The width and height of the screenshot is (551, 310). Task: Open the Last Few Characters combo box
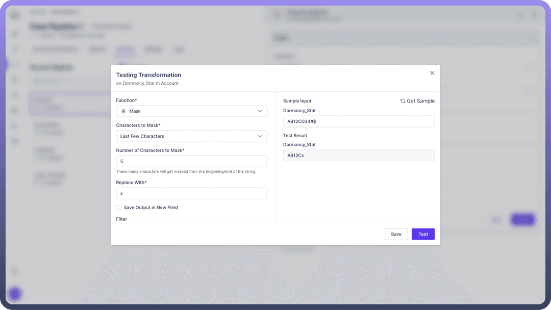tap(191, 136)
